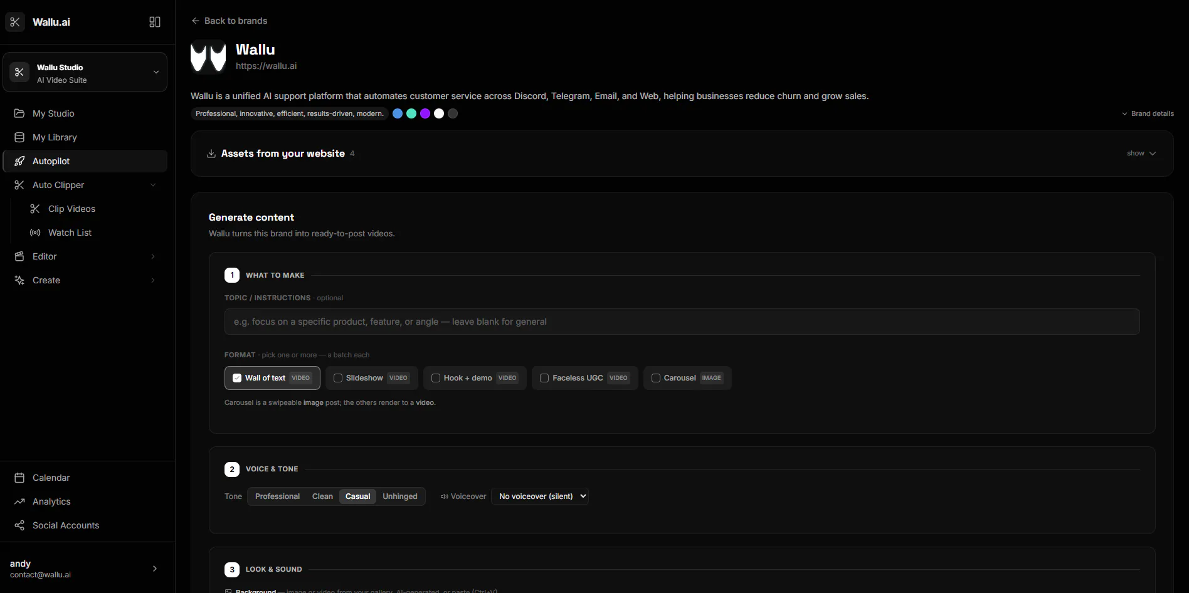
Task: Click the My Studio folder icon
Action: point(19,113)
